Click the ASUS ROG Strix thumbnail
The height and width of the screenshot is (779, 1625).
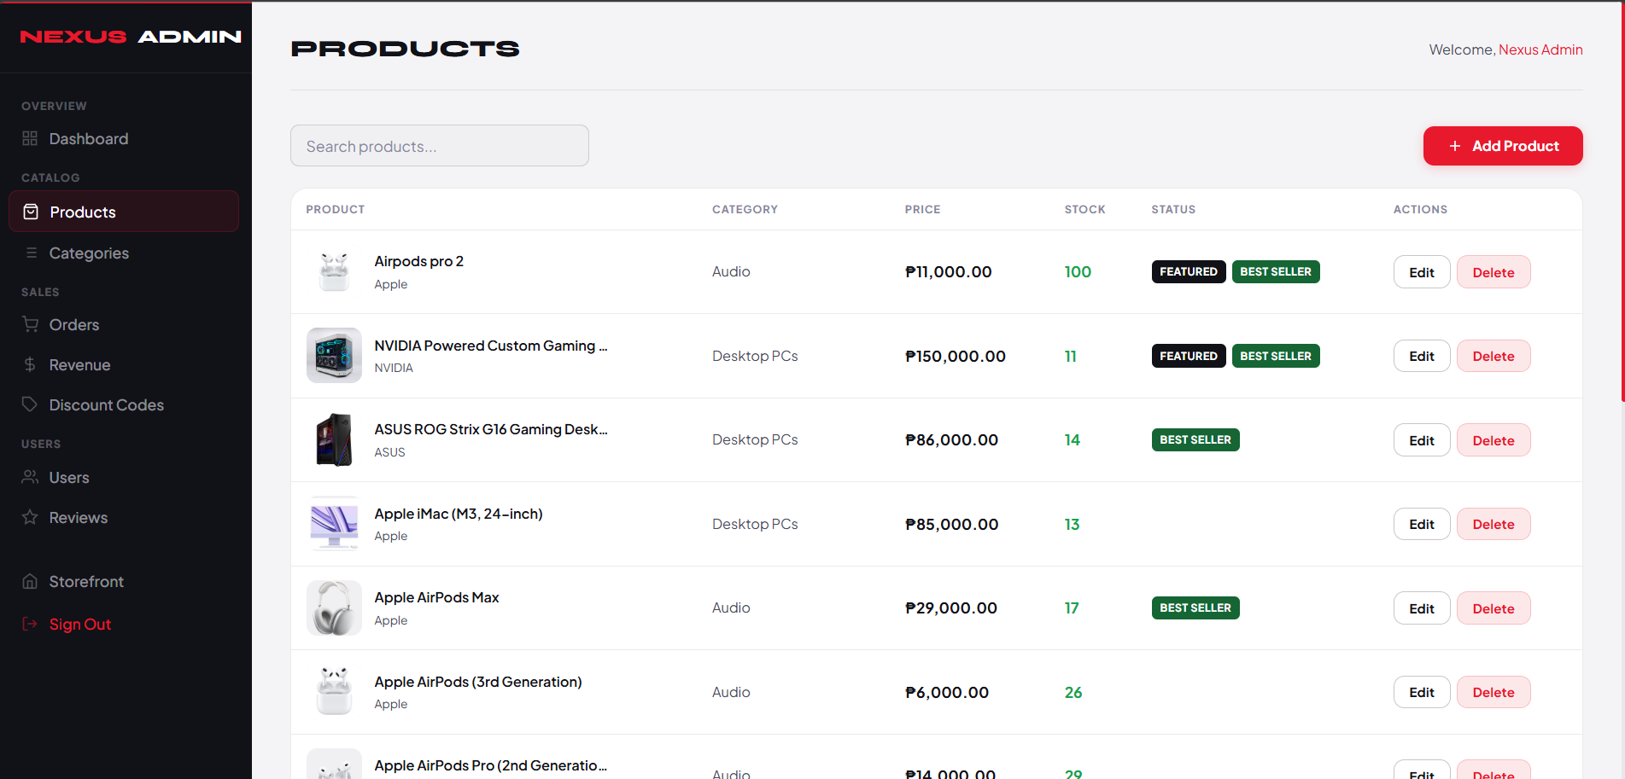click(334, 439)
